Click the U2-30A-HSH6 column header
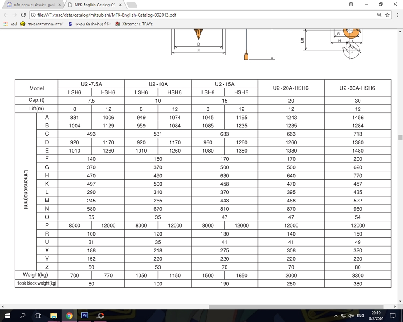The image size is (403, 322). coord(357,88)
